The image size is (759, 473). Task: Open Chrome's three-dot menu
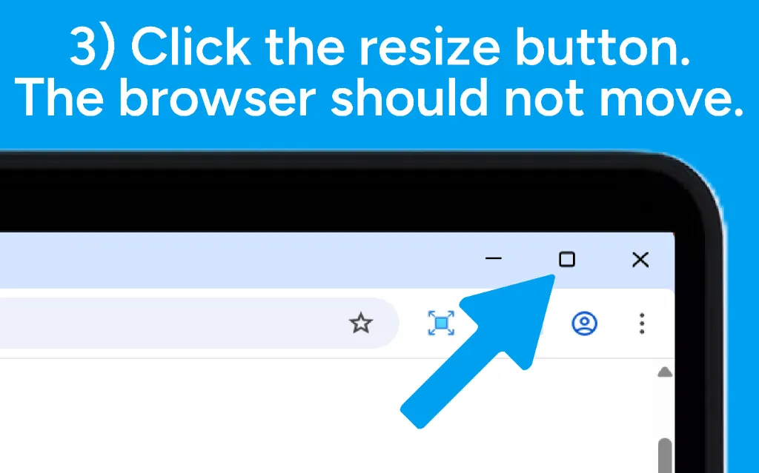(642, 323)
